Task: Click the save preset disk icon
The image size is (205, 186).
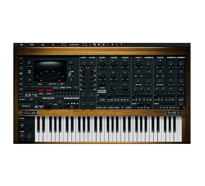Action: tap(90, 45)
